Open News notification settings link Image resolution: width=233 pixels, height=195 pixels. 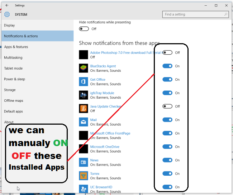[94, 160]
